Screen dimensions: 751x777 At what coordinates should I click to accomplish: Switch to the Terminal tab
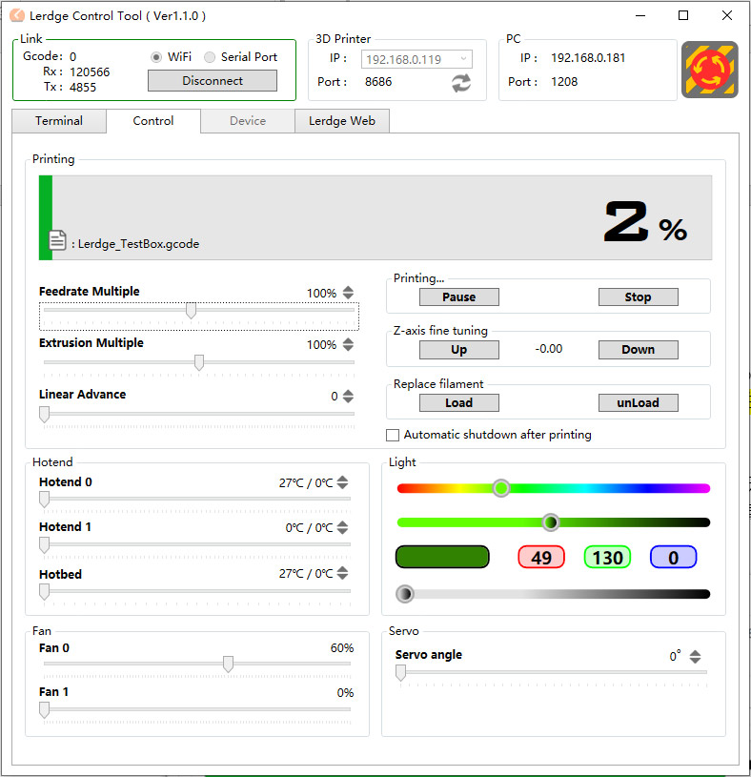(x=59, y=121)
